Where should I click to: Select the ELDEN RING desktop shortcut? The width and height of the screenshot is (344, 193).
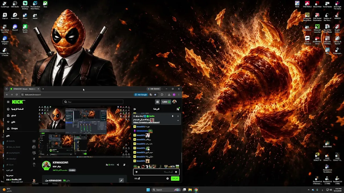[x=327, y=144]
